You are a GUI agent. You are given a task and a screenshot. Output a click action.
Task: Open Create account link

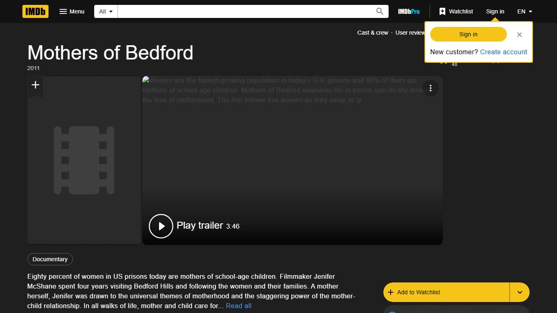click(x=503, y=52)
